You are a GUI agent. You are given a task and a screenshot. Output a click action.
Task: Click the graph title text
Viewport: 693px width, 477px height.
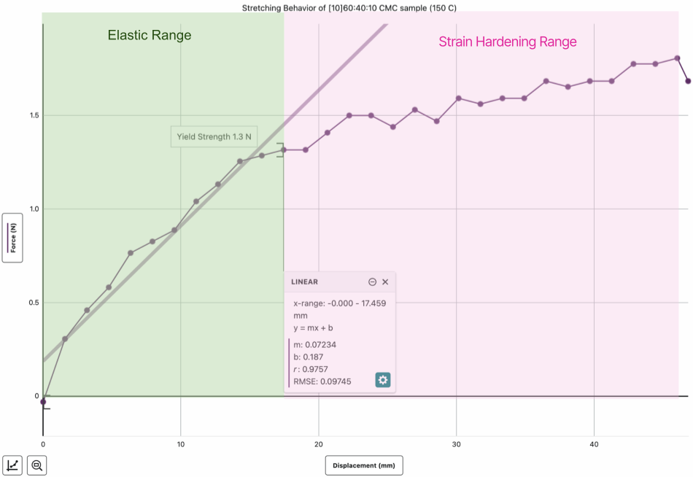pos(349,8)
